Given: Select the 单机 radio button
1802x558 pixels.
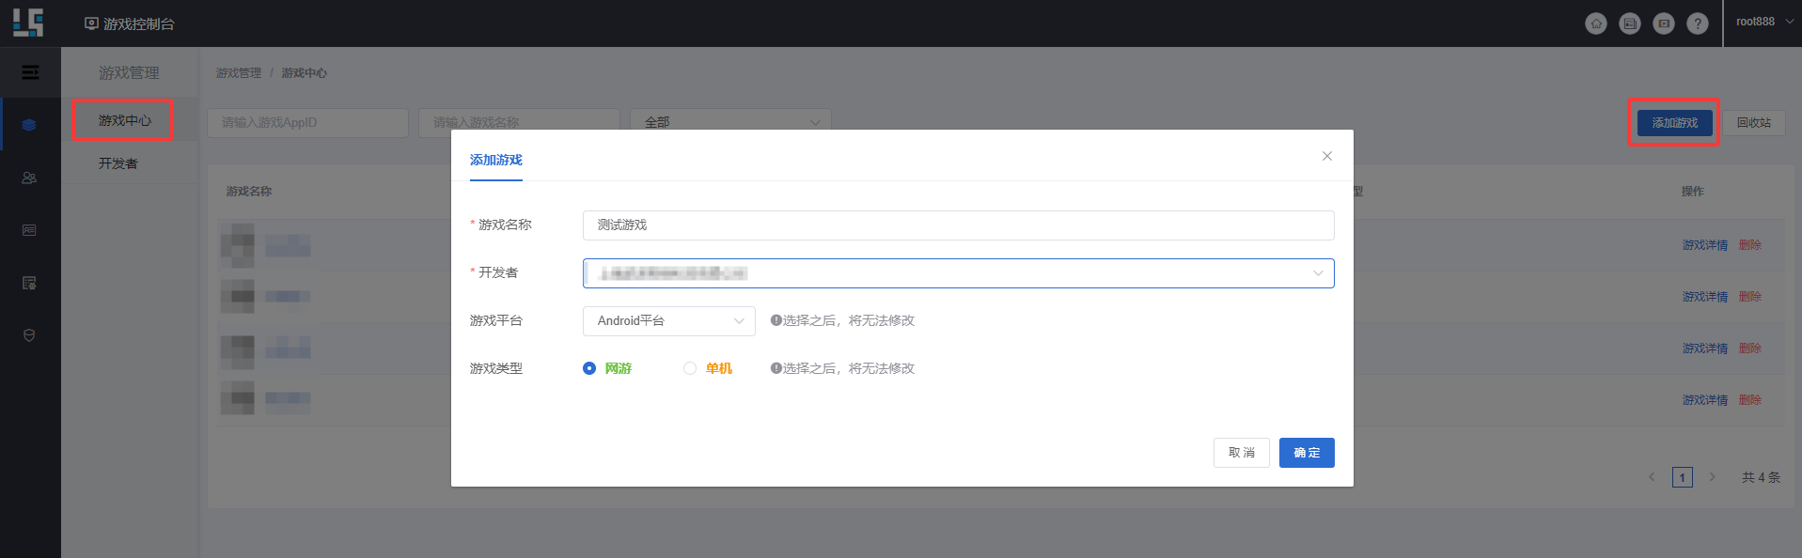Looking at the screenshot, I should [690, 368].
